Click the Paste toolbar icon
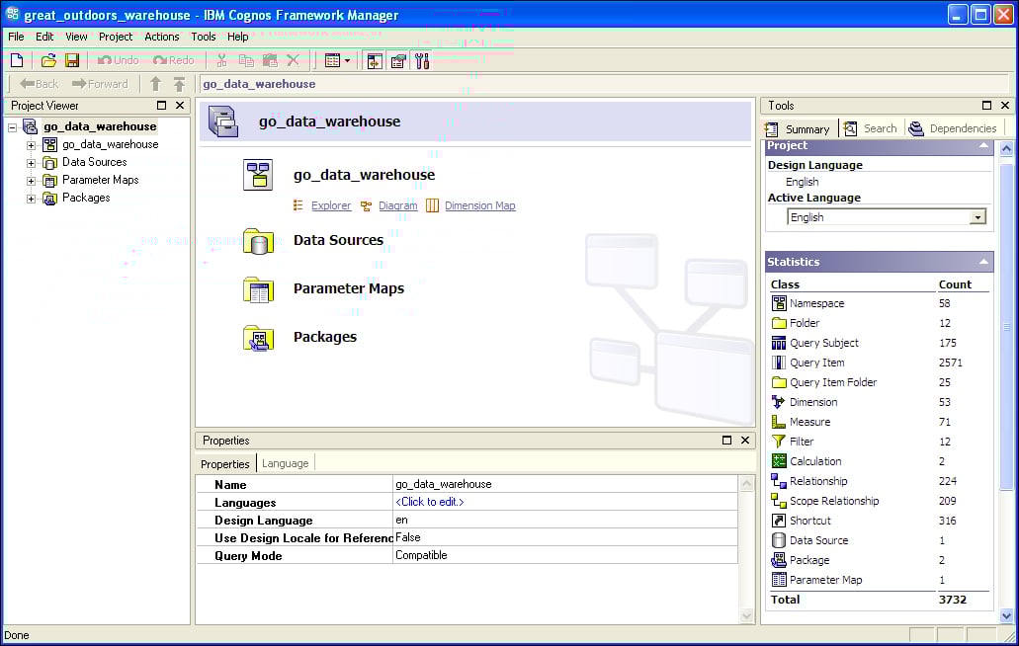 [270, 60]
